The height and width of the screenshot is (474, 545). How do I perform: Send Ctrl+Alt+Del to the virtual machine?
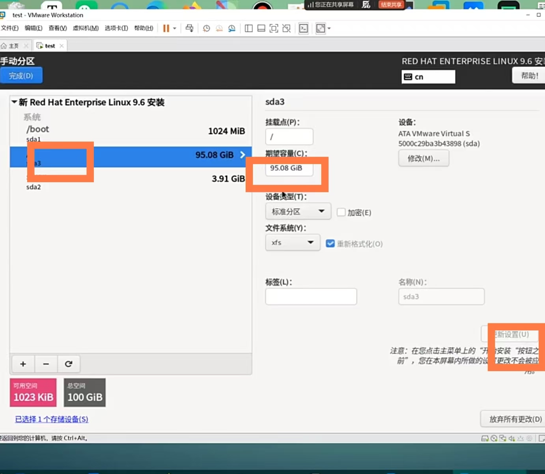pyautogui.click(x=189, y=28)
